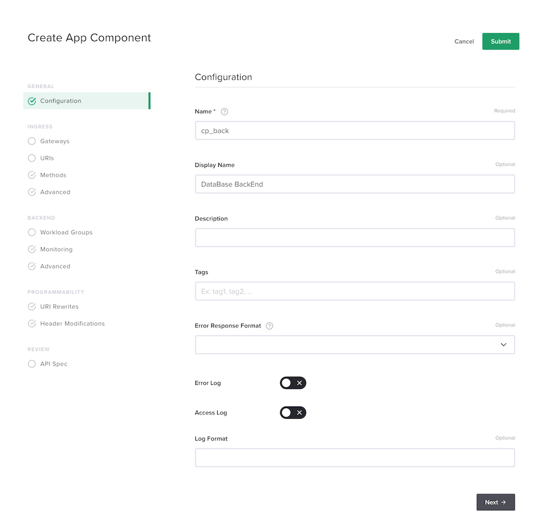Cancel app component creation

point(464,42)
